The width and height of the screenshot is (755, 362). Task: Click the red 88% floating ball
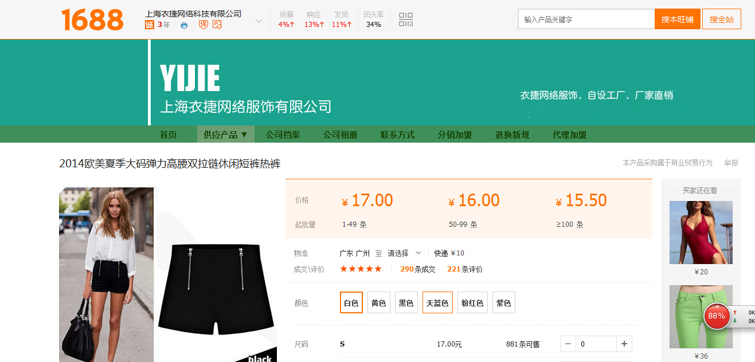(x=716, y=316)
